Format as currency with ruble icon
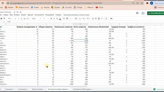Viewport: 164px width, 92px height. point(15,19)
